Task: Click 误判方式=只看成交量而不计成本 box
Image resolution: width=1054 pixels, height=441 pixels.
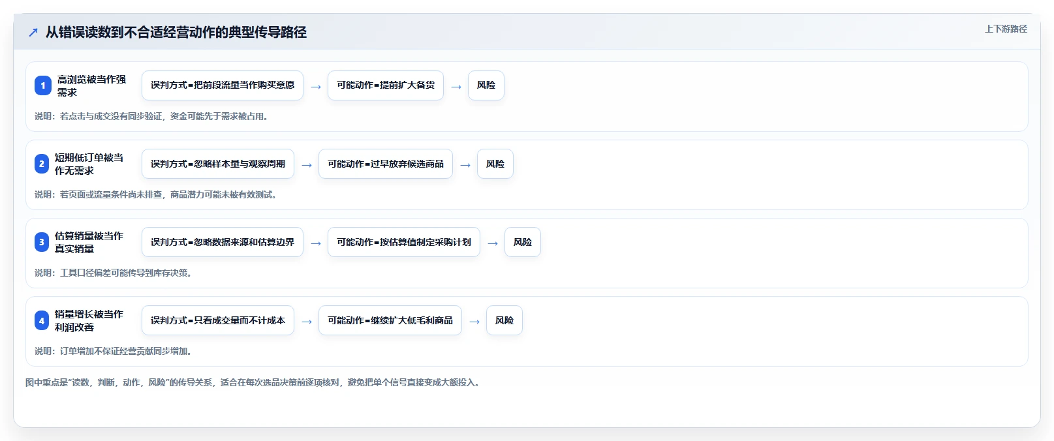Action: pos(218,320)
